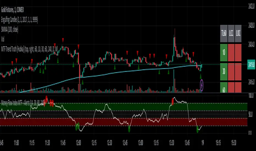Click the Gold Futures symbol title
This screenshot has width=256, height=151.
coord(12,10)
